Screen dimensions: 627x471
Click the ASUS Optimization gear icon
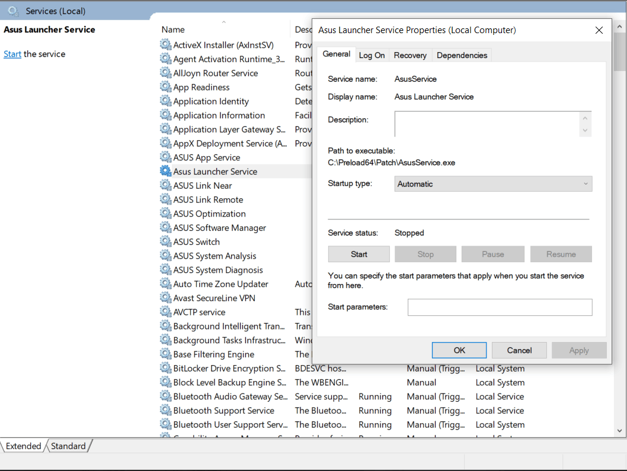coord(165,213)
